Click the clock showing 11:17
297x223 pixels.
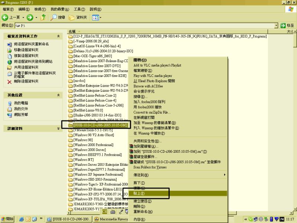[290, 219]
